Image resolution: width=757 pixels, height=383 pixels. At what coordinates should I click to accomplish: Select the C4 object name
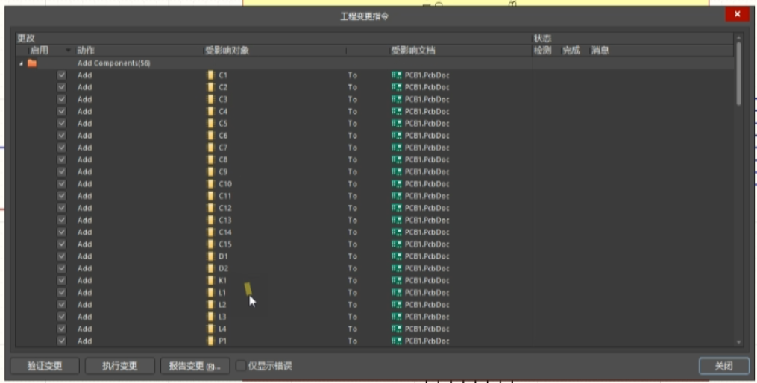tap(223, 112)
